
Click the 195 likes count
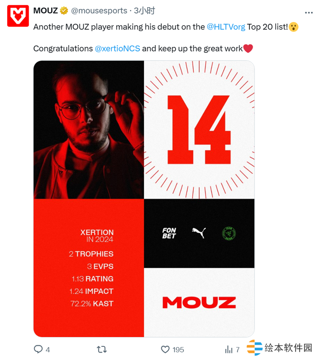(x=178, y=350)
